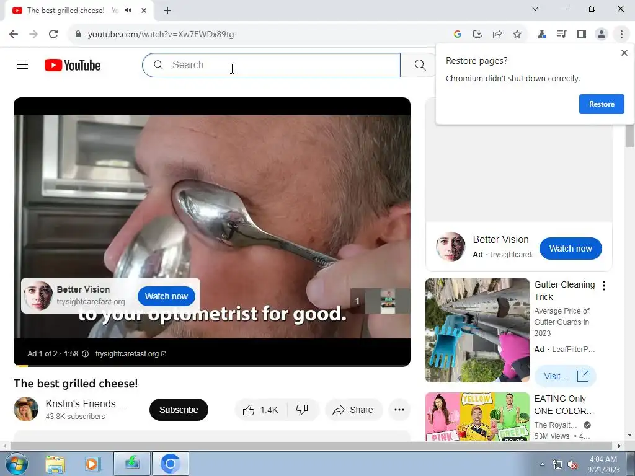Like the video (1.4K)
Image resolution: width=635 pixels, height=476 pixels.
[x=261, y=410]
